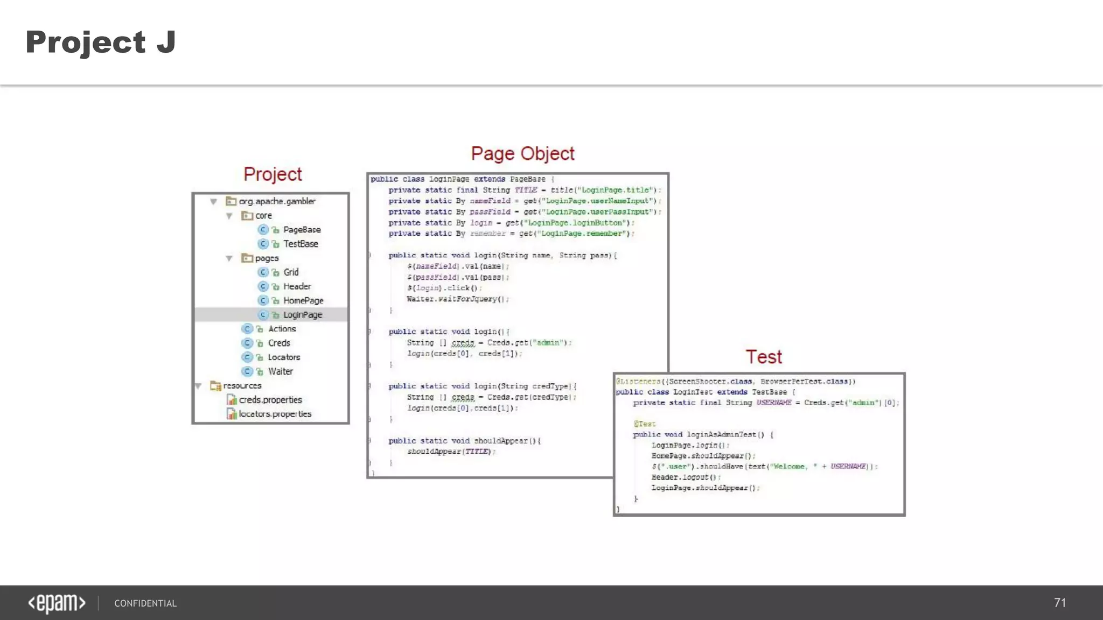Click the class icon next to HomePage
Viewport: 1103px width, 620px height.
coord(263,300)
